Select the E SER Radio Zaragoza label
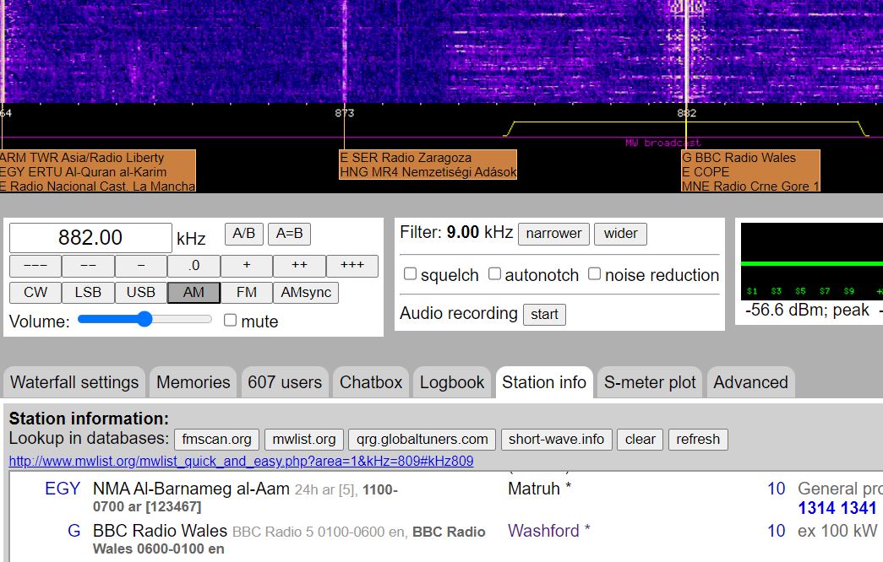Screen dimensions: 883x562 pos(406,158)
